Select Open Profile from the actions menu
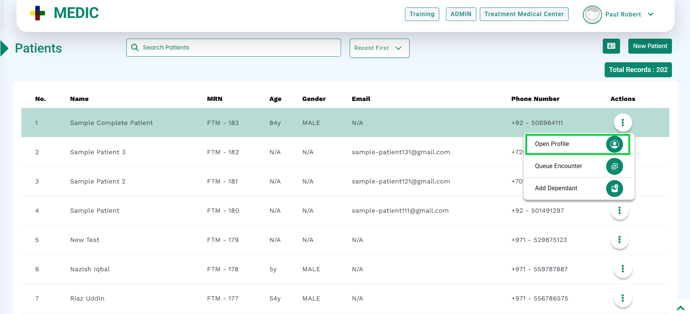 click(x=552, y=144)
